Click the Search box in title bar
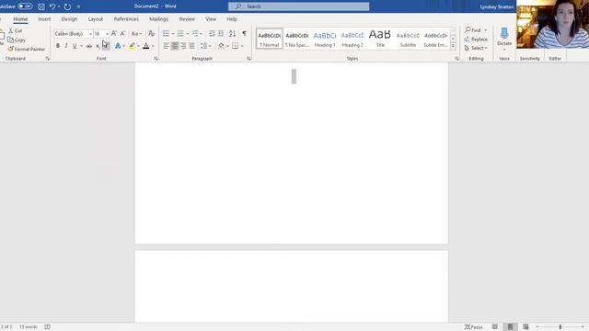The image size is (589, 331). click(298, 6)
